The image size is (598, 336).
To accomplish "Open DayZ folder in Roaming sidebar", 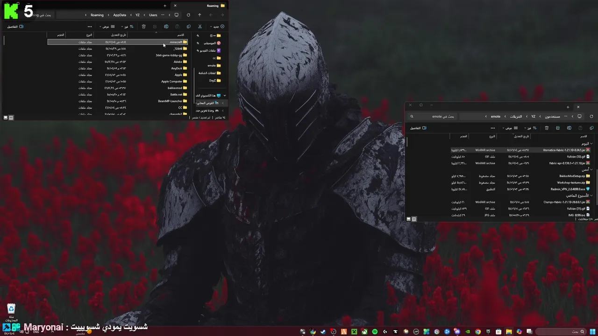I will 215,80.
